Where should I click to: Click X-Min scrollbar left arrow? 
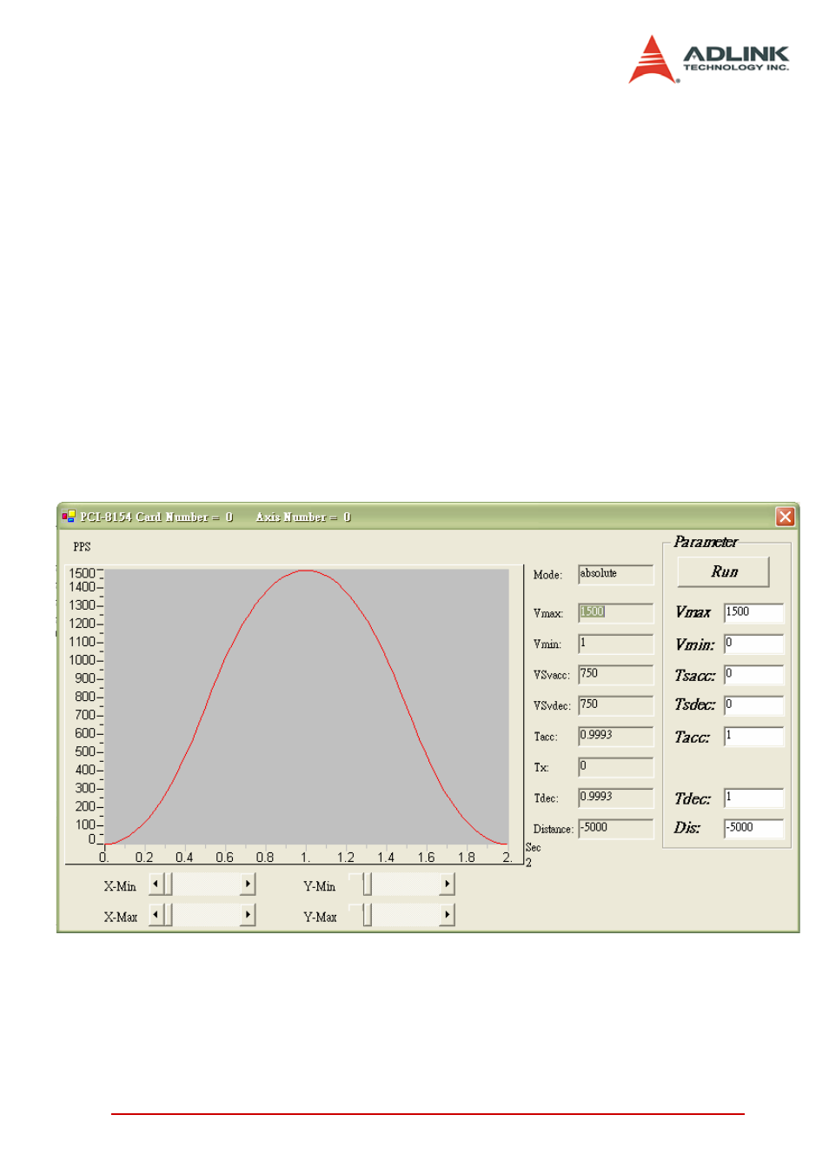pyautogui.click(x=156, y=885)
